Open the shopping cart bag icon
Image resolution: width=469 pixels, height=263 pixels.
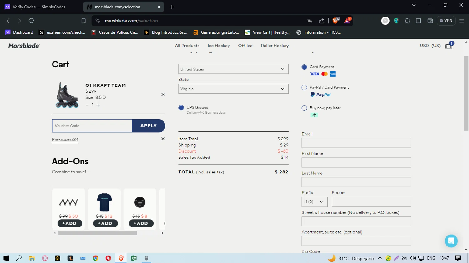449,46
